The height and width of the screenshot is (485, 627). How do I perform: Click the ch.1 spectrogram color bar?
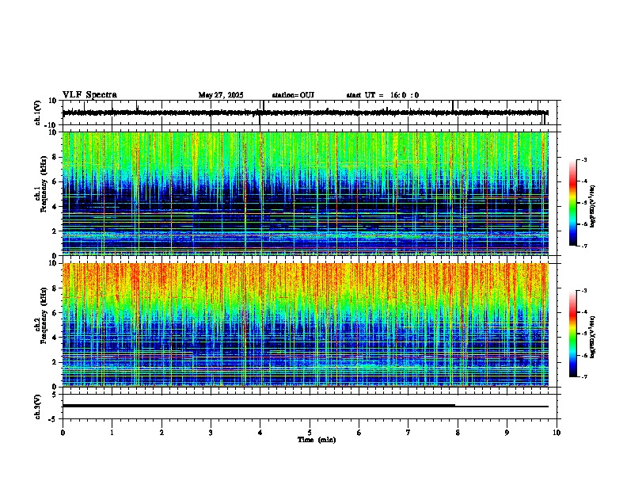572,203
